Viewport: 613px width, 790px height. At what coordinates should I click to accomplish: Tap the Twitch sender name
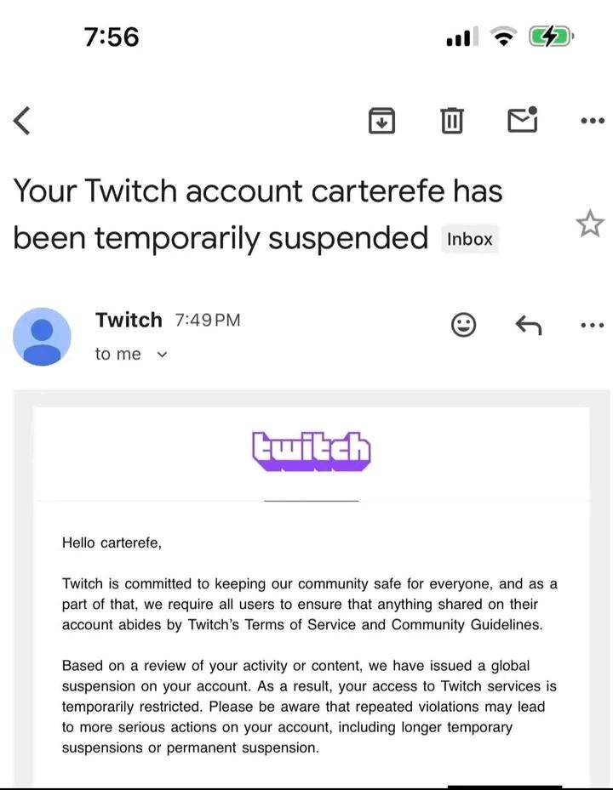[129, 320]
